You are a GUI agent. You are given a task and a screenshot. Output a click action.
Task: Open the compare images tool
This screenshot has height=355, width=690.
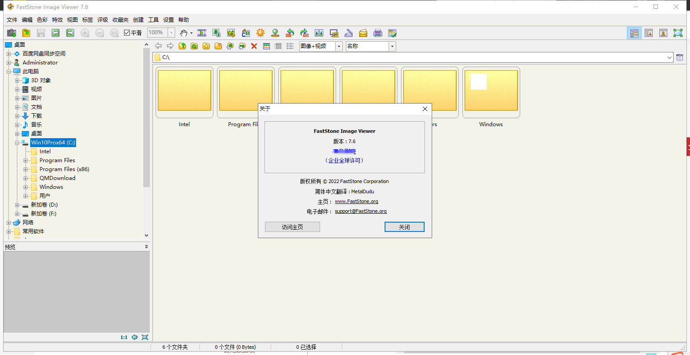[x=319, y=32]
